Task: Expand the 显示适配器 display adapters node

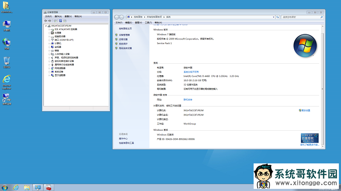Action: 49,75
